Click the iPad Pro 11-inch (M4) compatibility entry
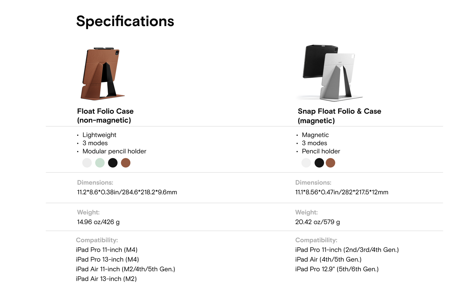This screenshot has height=301, width=476. click(x=107, y=250)
